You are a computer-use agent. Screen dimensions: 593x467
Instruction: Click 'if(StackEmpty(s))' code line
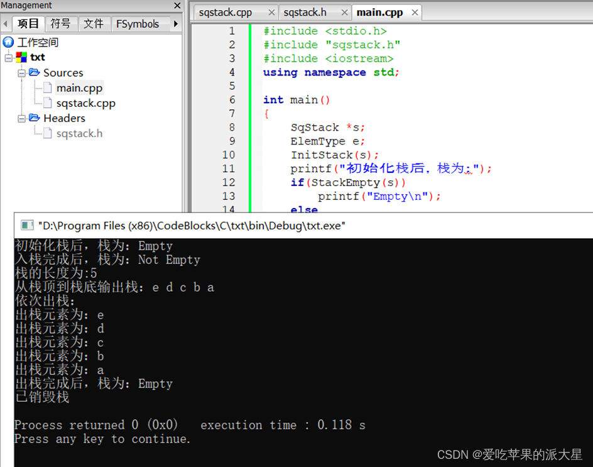(348, 182)
